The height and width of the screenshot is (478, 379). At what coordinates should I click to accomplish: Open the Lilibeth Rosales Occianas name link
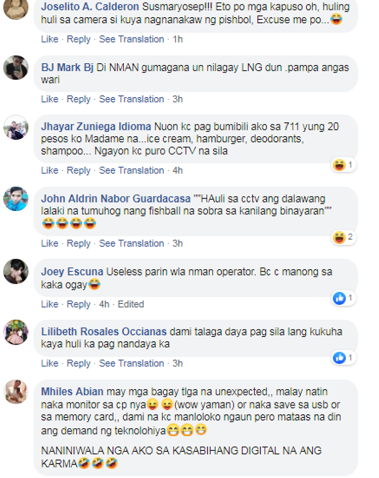[104, 332]
